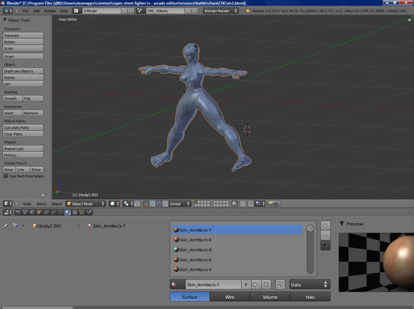414x309 pixels.
Task: Collapse the 3D view header menus toggle
Action: coord(17,204)
